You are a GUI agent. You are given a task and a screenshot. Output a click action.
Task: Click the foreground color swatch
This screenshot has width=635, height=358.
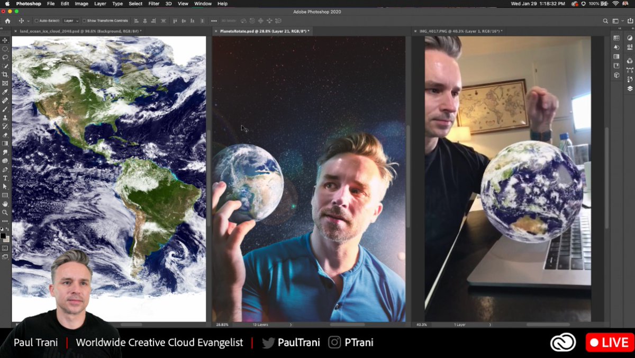pyautogui.click(x=3, y=235)
